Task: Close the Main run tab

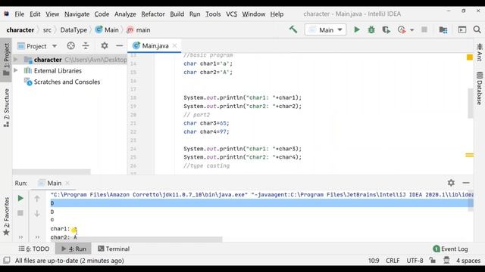Action: click(x=67, y=183)
